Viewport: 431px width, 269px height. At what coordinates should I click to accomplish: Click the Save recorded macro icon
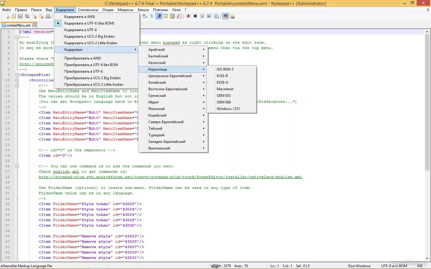[x=216, y=16]
